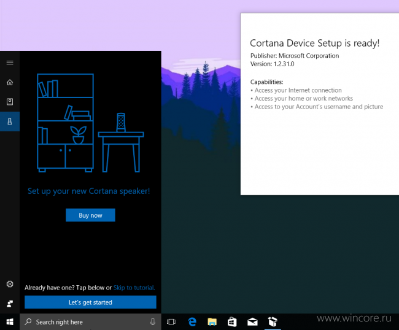
Task: Open the Windows Start menu
Action: click(x=10, y=322)
